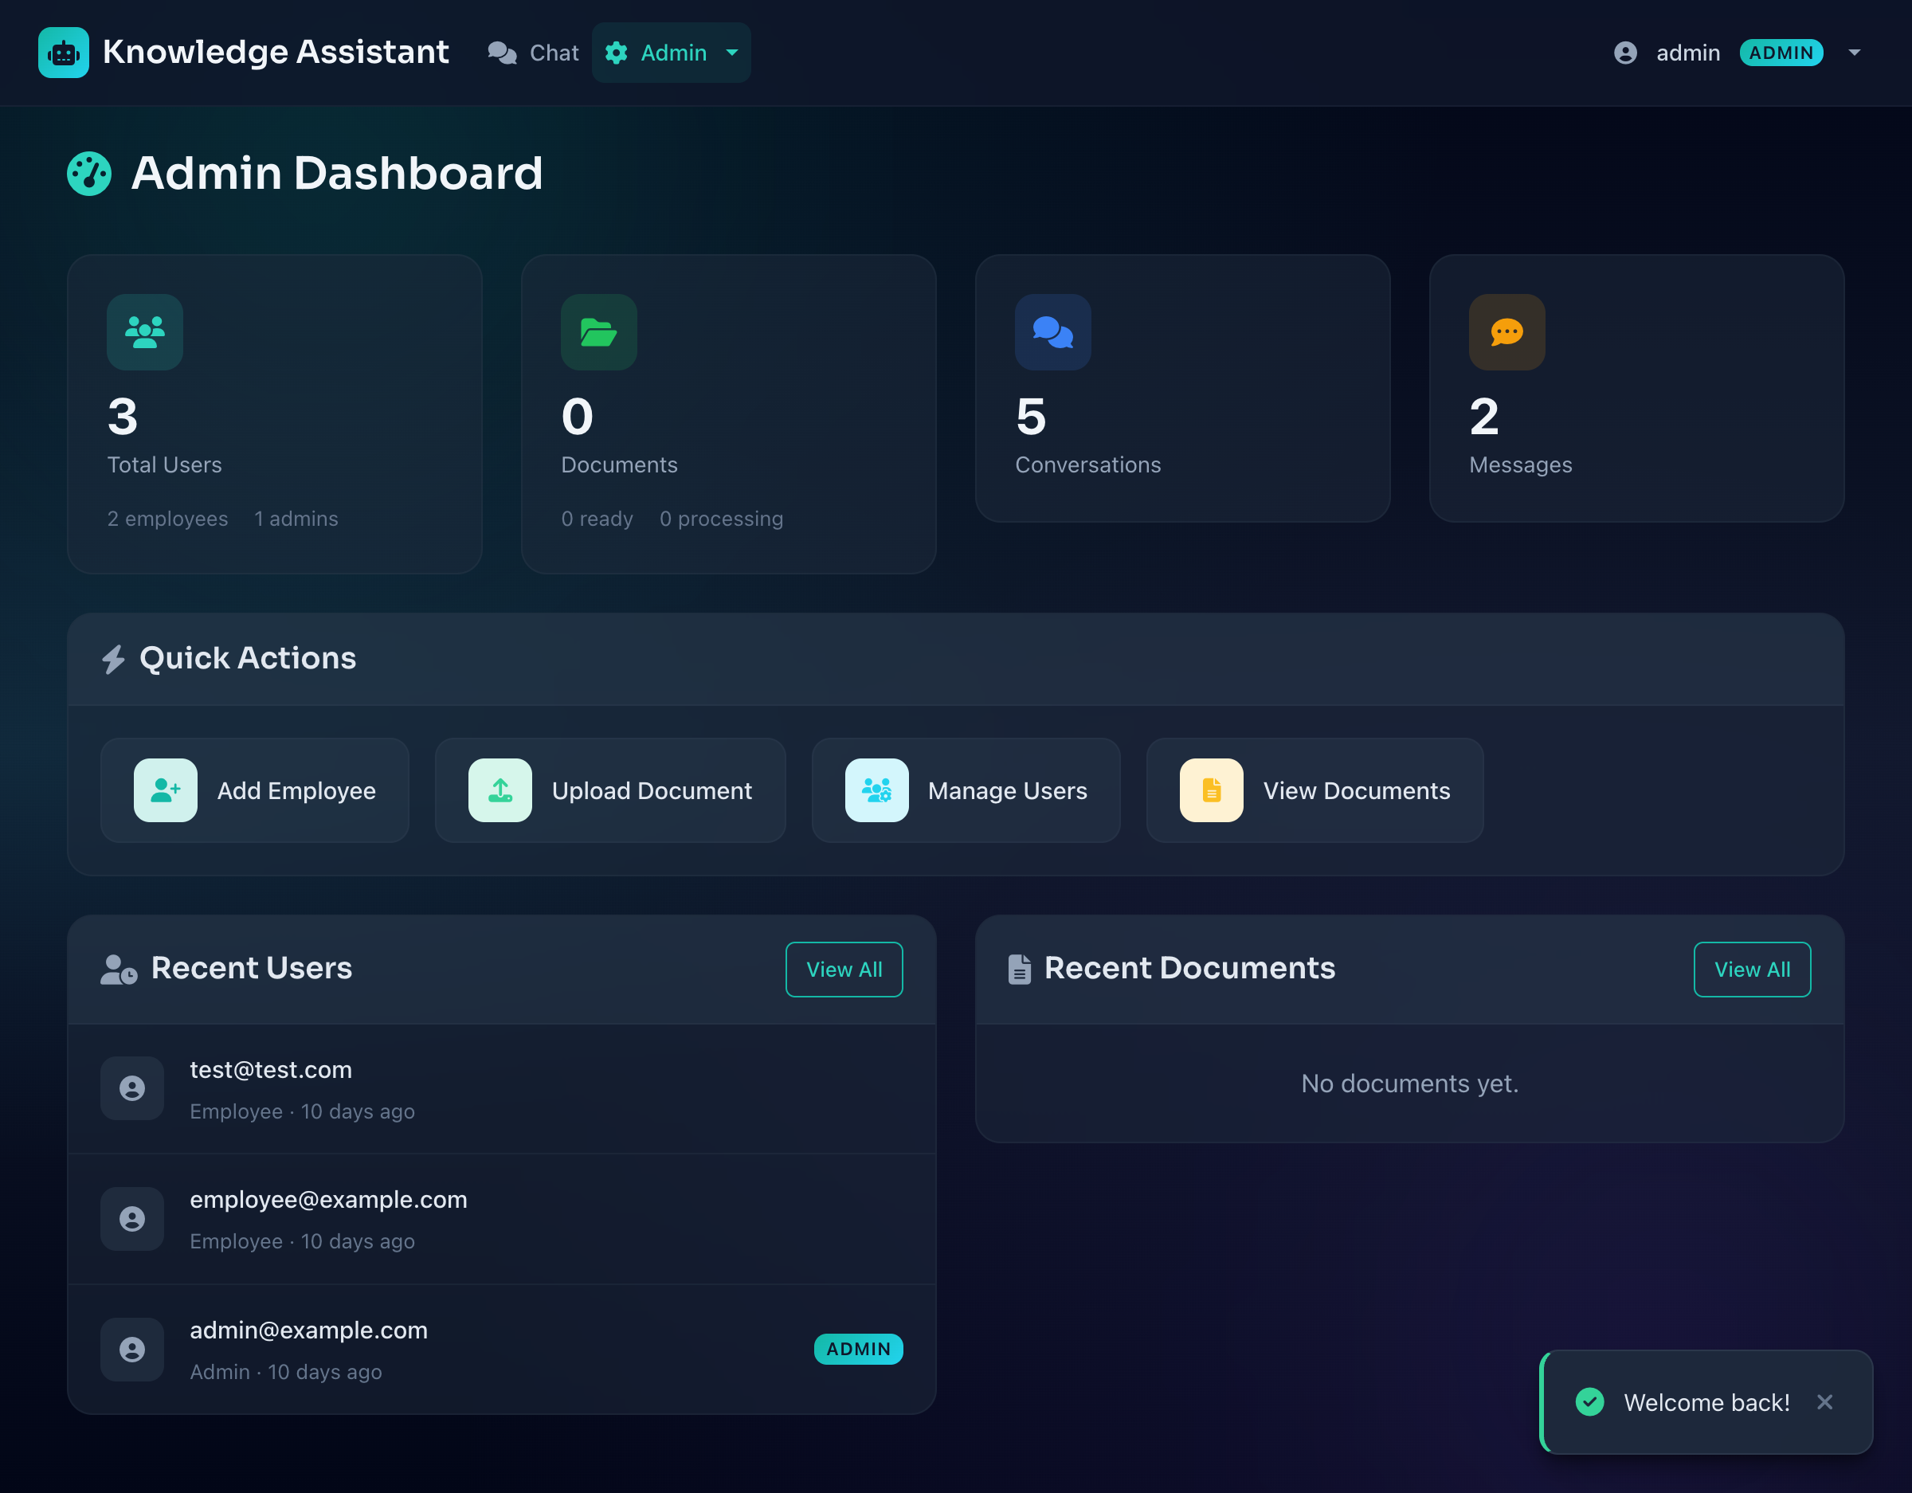The width and height of the screenshot is (1912, 1493).
Task: Click the Recent Users clock-person icon
Action: 119,970
